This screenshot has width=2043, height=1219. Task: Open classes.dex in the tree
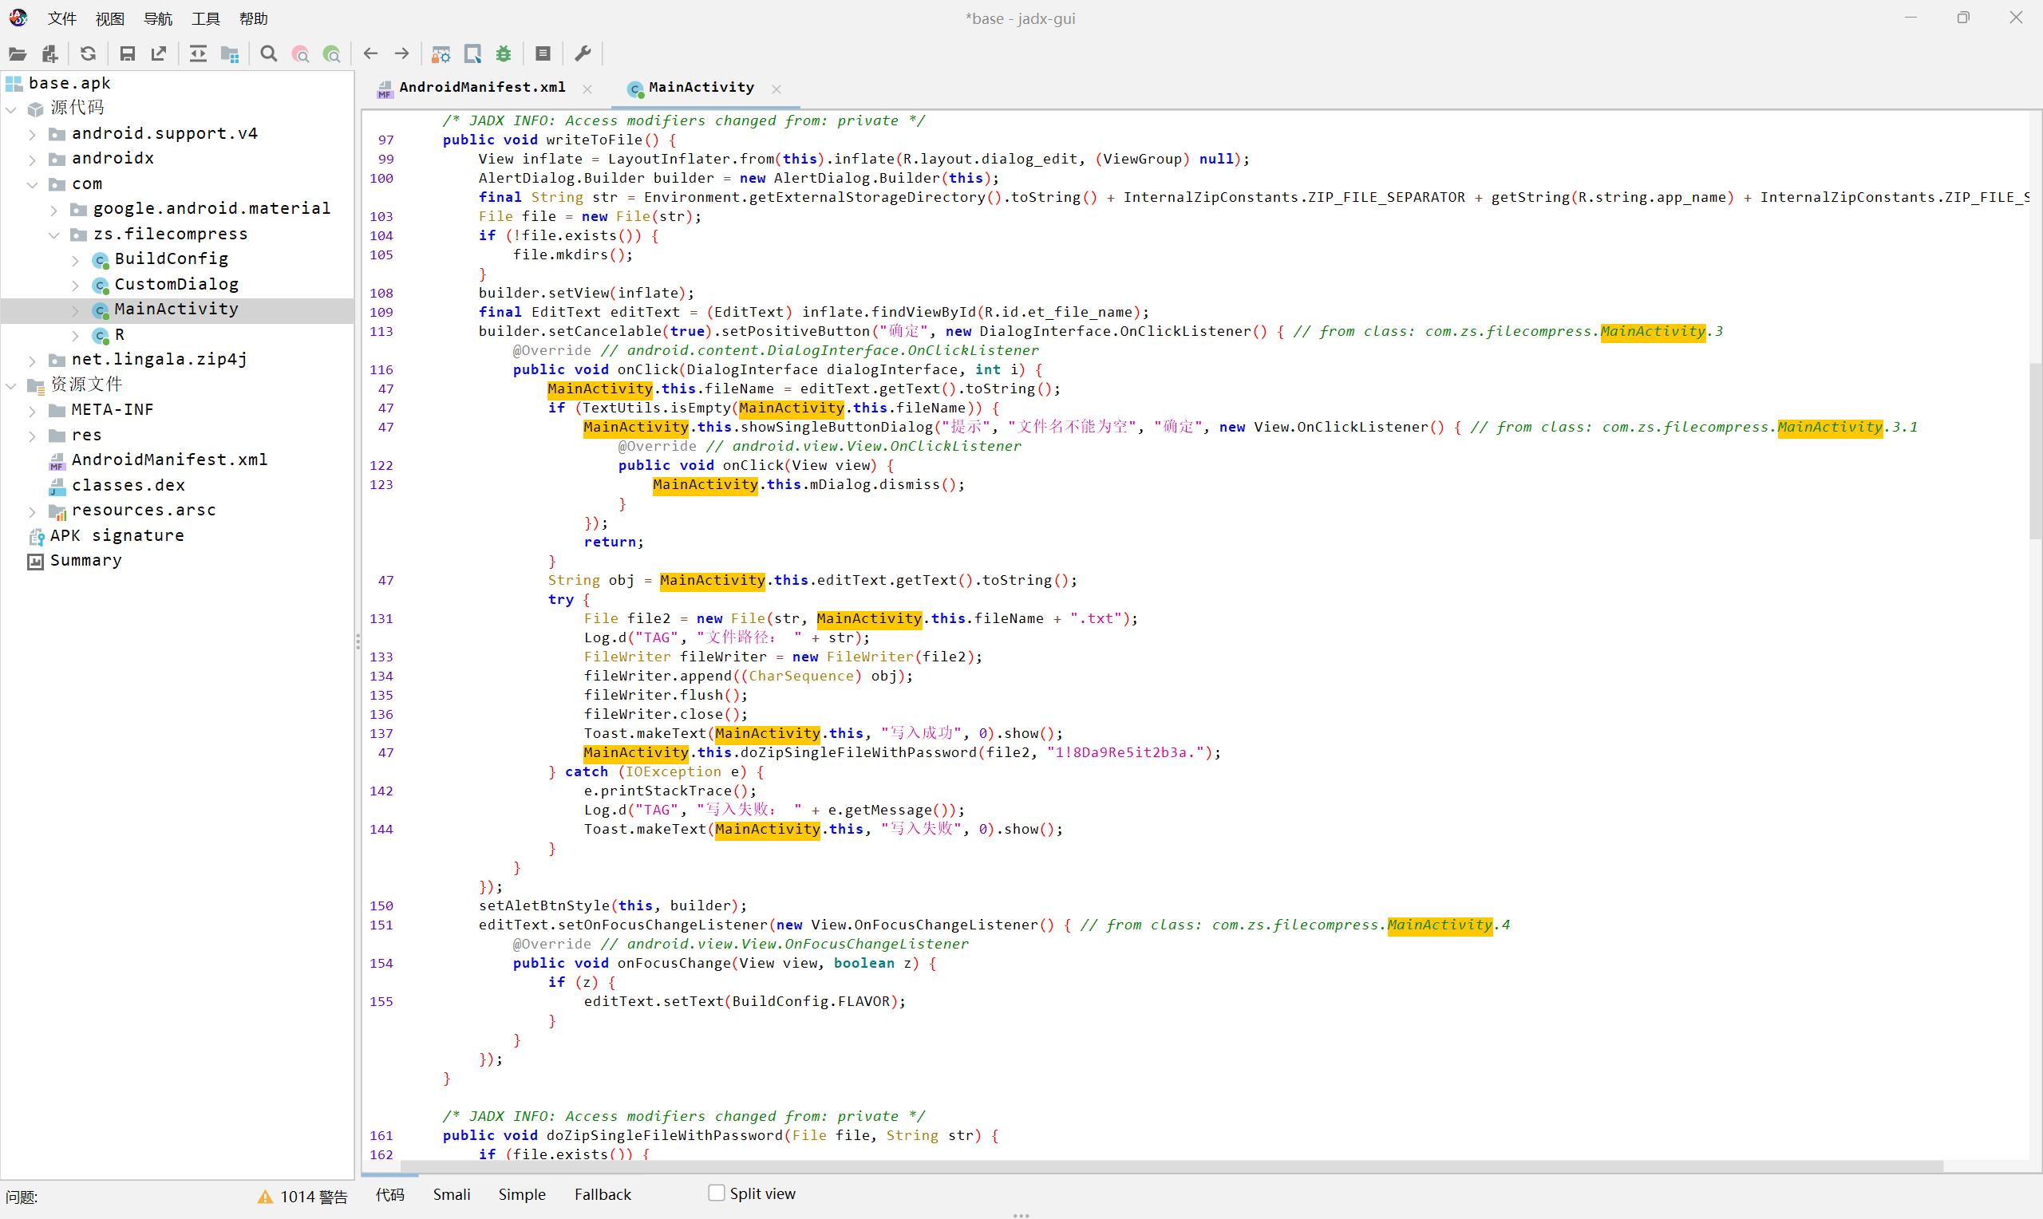point(128,486)
